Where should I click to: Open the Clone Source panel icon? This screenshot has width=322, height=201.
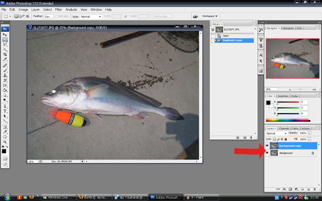(x=261, y=46)
